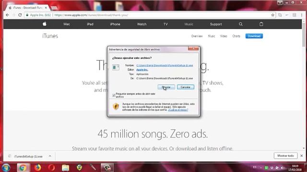Open Chrome three-dot menu

[x=302, y=15]
